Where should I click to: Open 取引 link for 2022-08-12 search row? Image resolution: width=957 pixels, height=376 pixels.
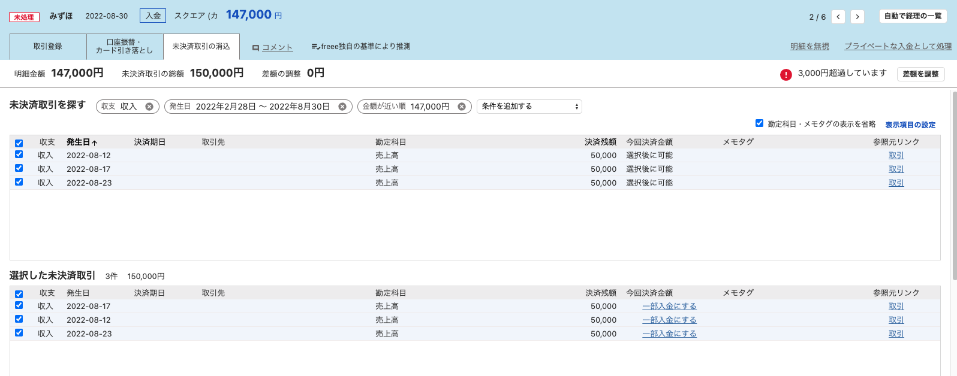pos(896,156)
